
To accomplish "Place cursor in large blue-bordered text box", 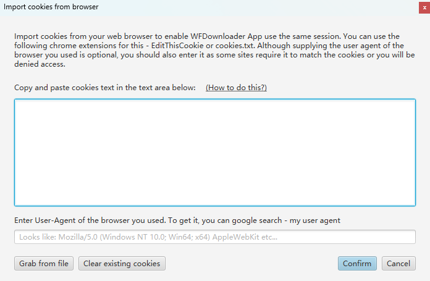I will [x=215, y=153].
